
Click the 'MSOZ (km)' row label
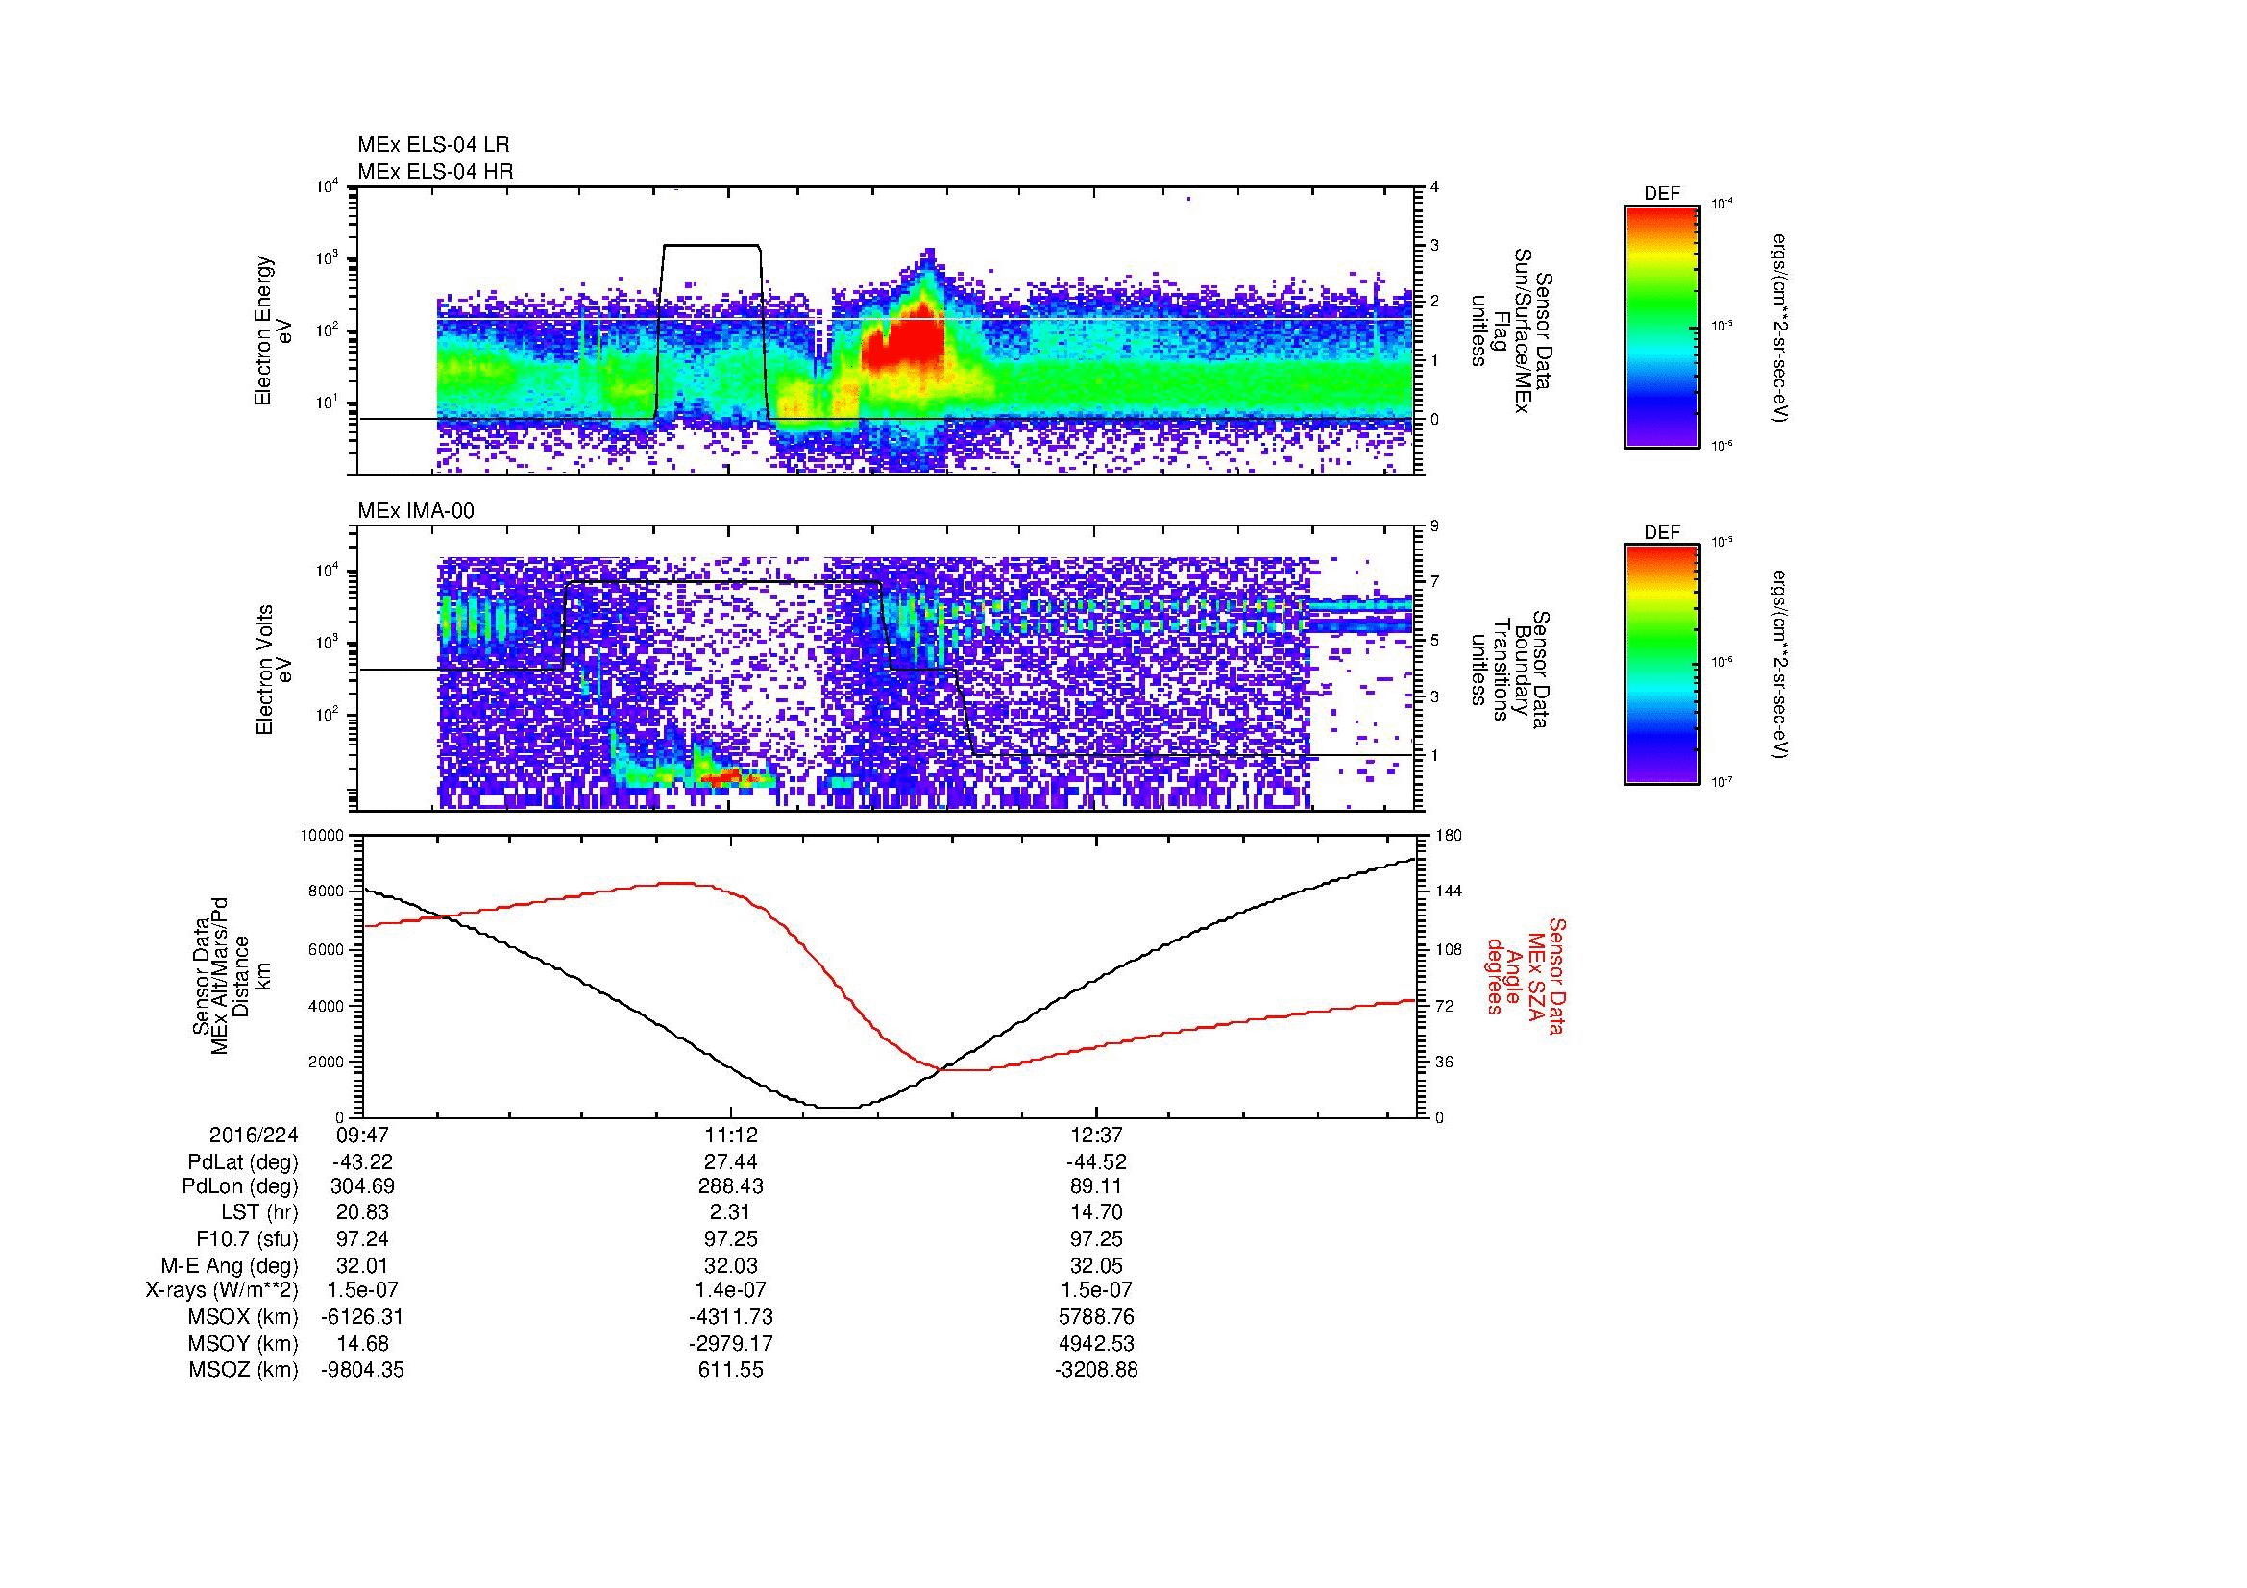click(x=244, y=1370)
